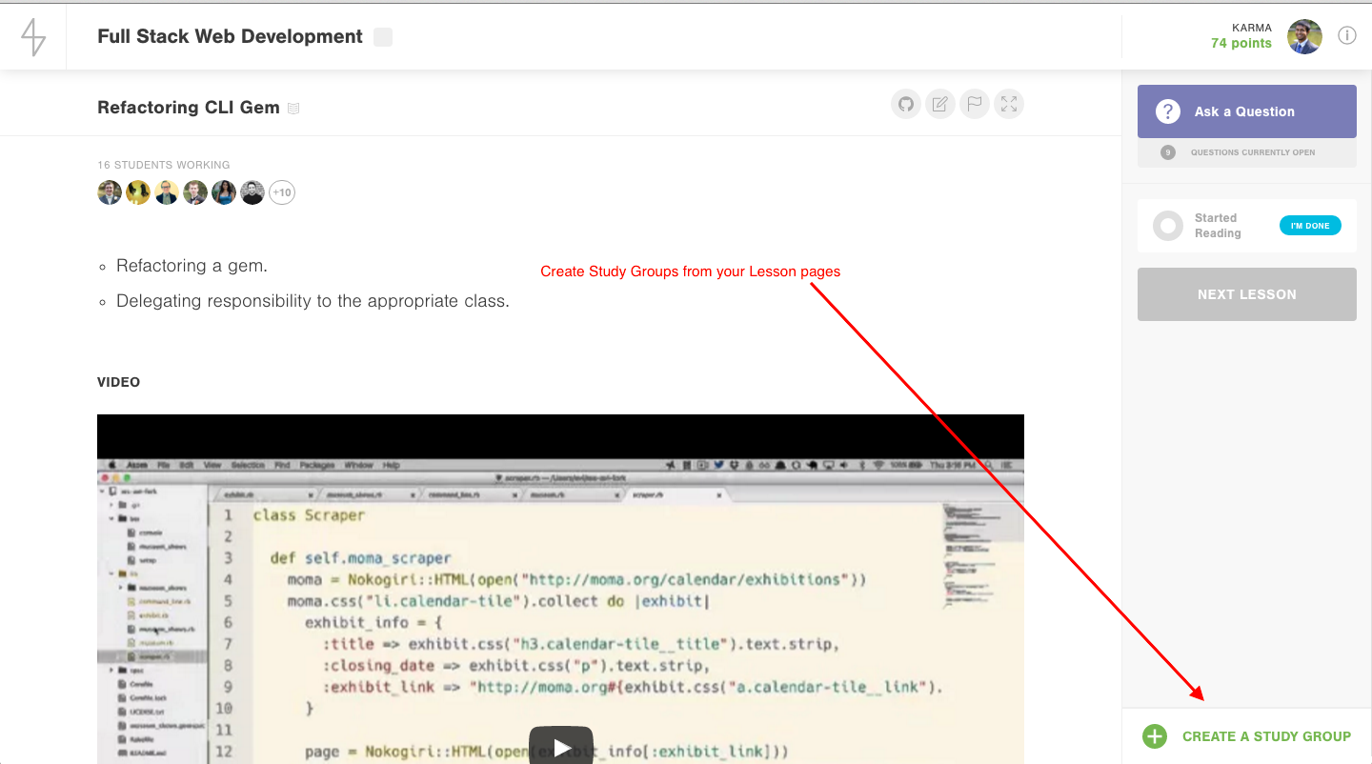Click the Ask a Question button
The image size is (1372, 764).
coord(1246,111)
